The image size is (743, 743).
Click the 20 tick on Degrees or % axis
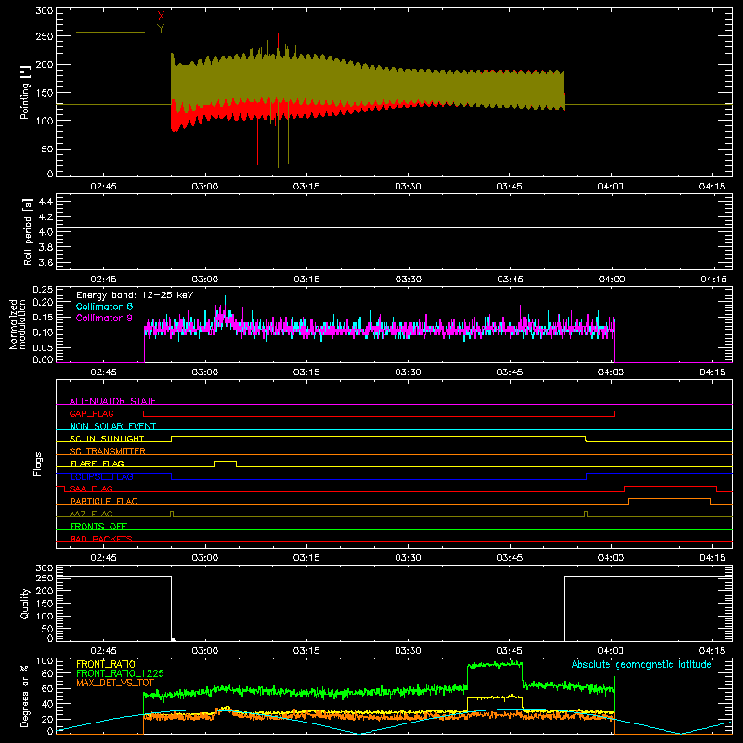coord(48,719)
